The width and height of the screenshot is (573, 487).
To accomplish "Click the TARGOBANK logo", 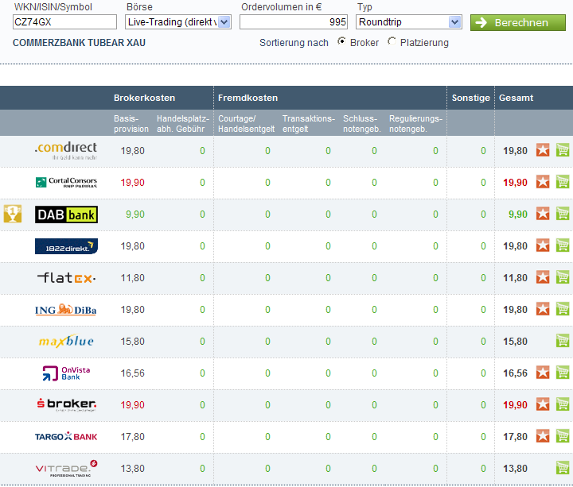I will (66, 436).
